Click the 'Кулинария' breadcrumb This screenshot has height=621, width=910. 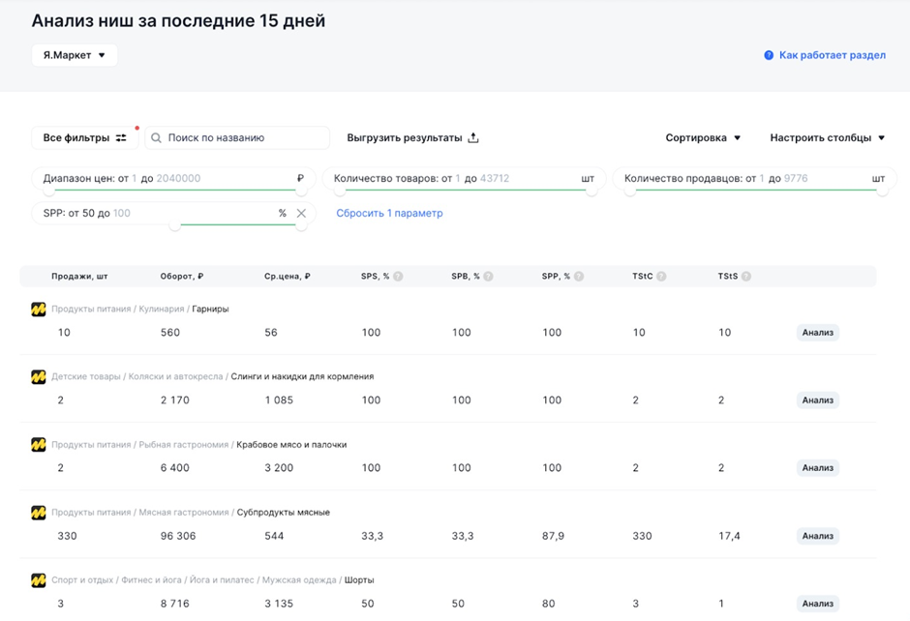pyautogui.click(x=162, y=310)
